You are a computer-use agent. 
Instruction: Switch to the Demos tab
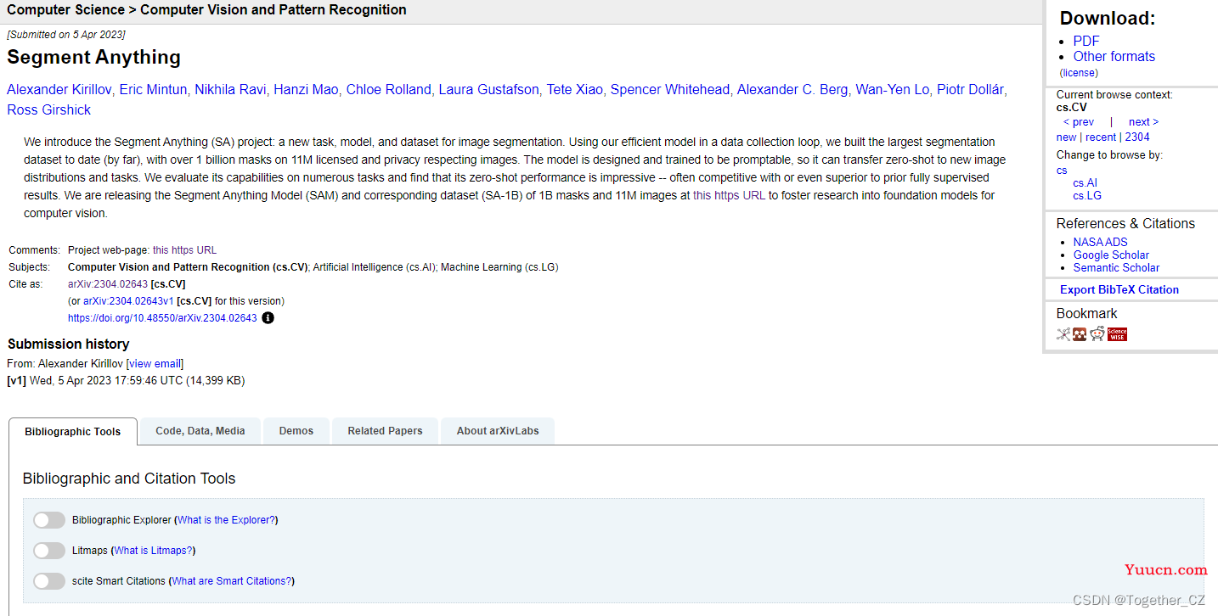(296, 431)
